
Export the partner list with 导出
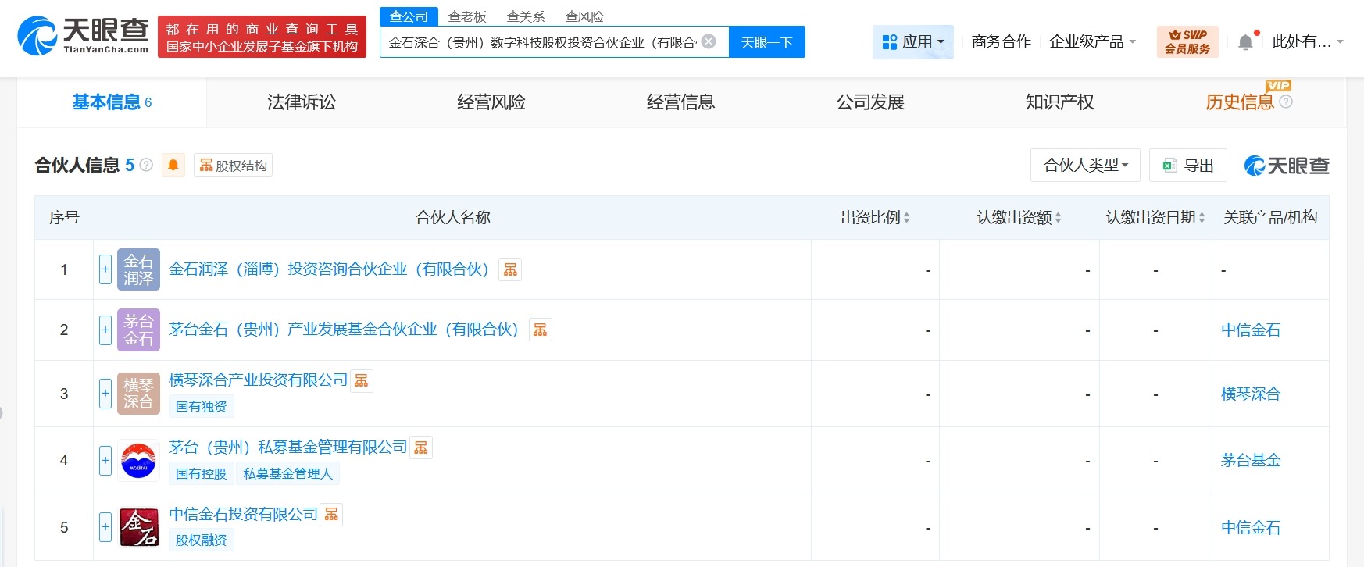point(1188,165)
